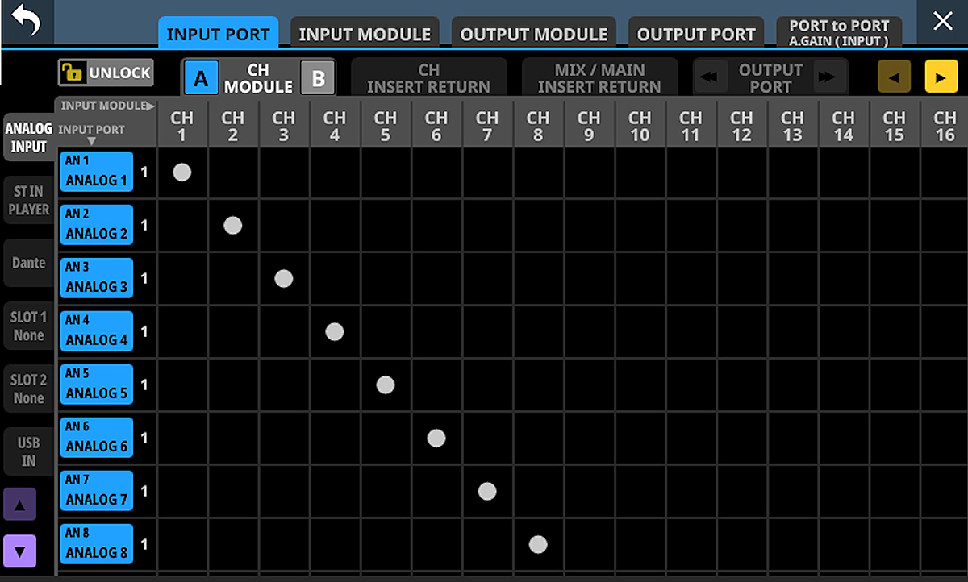This screenshot has width=968, height=582.
Task: Toggle routing dot ANALOG 4 to CH 4
Action: (x=335, y=331)
